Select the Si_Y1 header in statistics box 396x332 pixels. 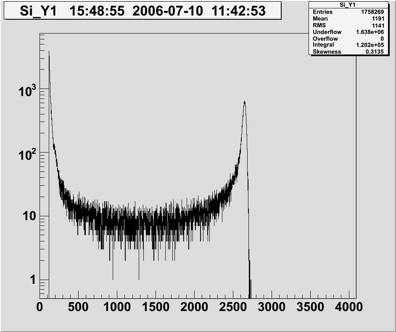pyautogui.click(x=352, y=5)
